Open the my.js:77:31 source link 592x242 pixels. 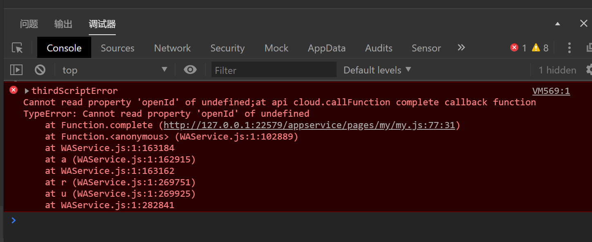(309, 125)
